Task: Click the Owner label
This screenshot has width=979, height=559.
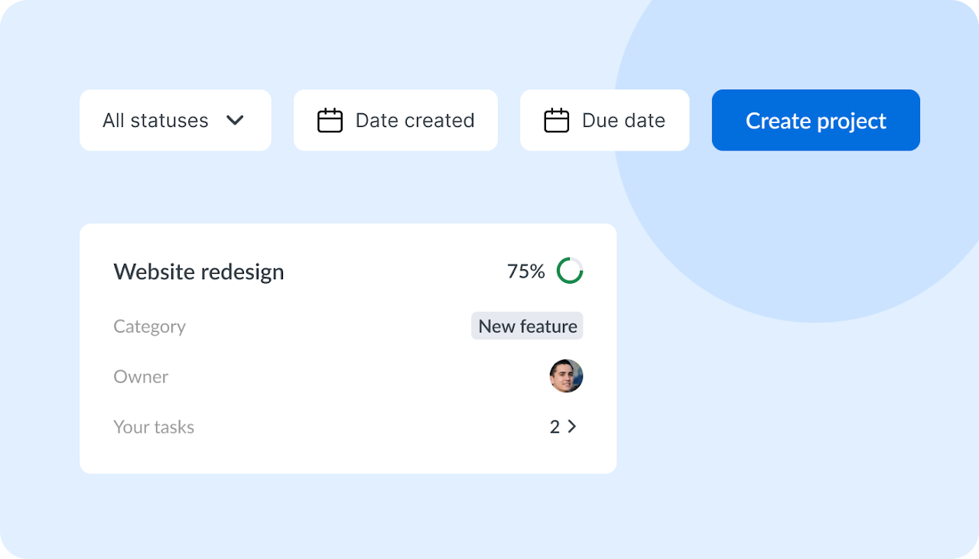Action: click(141, 376)
